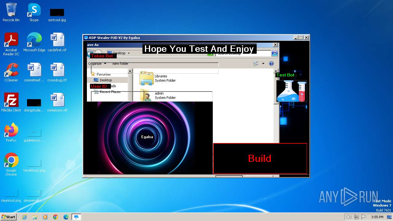Select the Skype desktop shortcut

[34, 13]
